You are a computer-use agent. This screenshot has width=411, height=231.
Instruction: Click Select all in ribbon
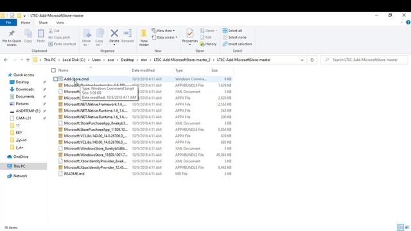(x=232, y=31)
